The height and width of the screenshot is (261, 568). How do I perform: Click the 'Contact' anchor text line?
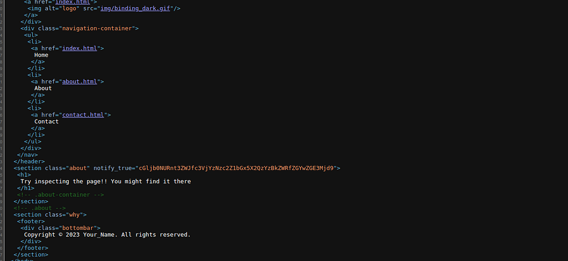tap(47, 121)
